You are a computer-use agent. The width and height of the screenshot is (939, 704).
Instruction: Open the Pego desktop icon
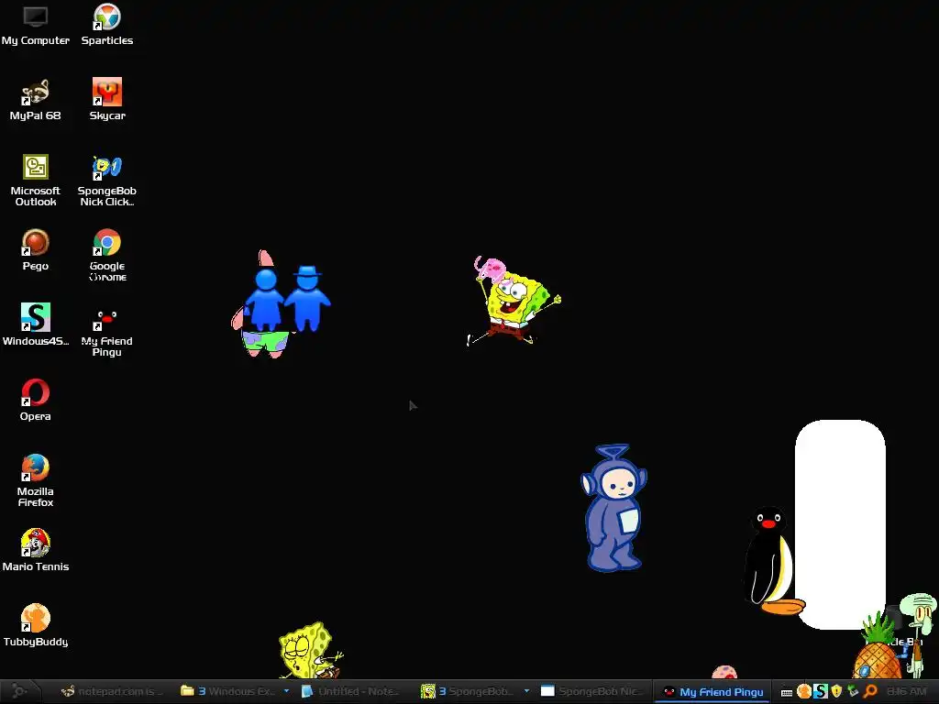pos(36,250)
